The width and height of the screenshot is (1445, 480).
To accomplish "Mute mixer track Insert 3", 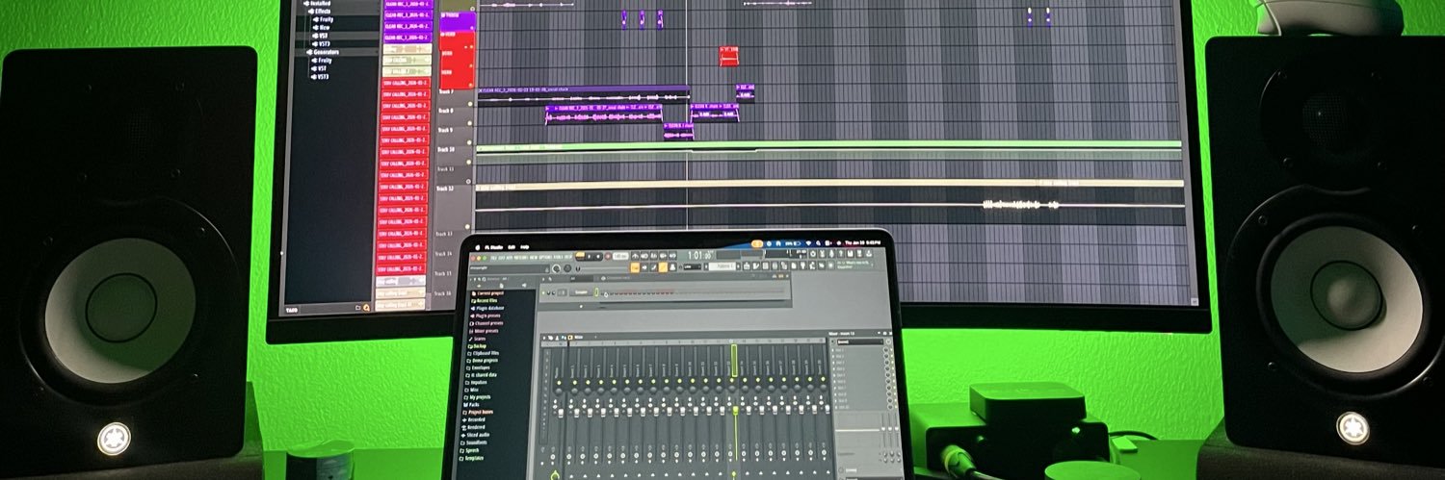I will 601,383.
